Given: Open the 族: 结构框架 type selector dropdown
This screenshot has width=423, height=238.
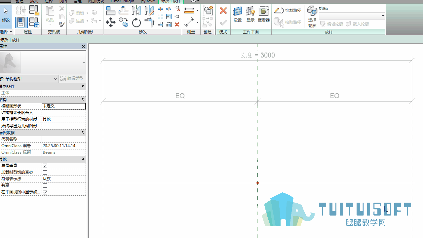Looking at the screenshot, I should tap(29, 79).
